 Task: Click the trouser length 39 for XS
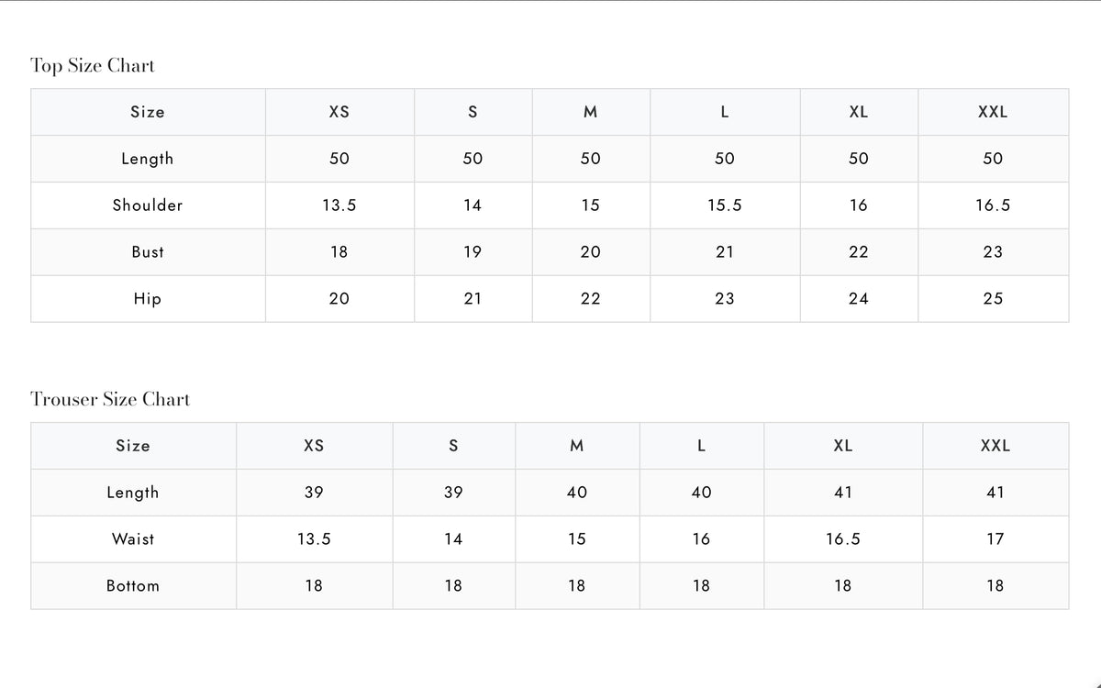(x=314, y=493)
